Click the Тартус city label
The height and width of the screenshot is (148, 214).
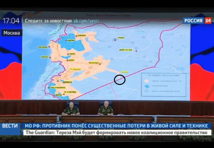(44, 57)
